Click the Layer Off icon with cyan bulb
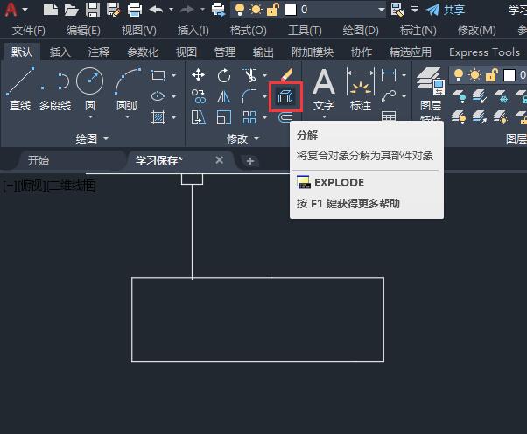Screen dimensions: 527x434 (459, 96)
